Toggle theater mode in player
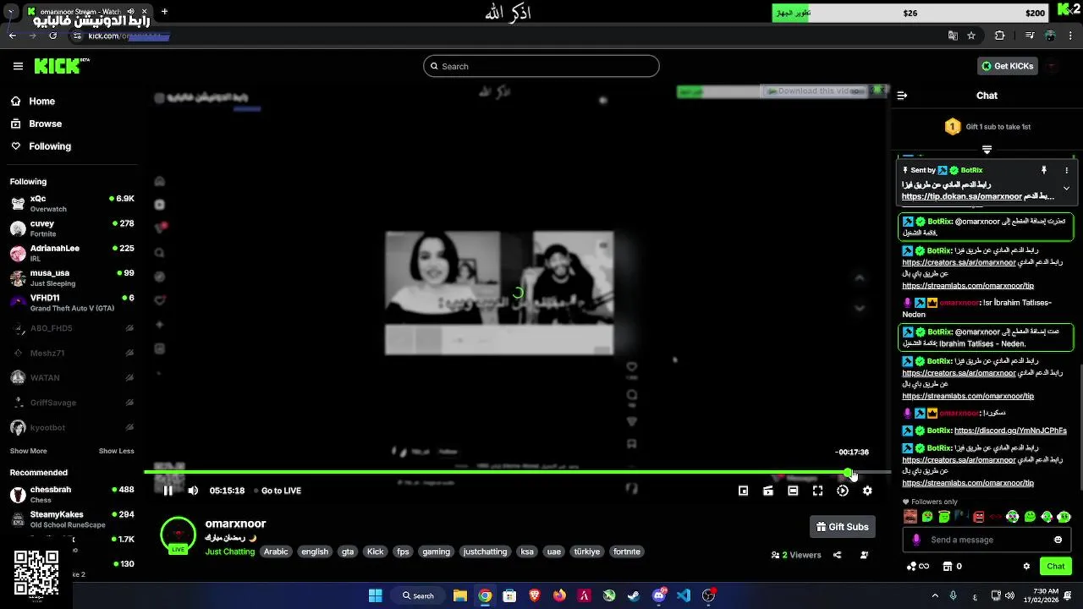 point(793,491)
